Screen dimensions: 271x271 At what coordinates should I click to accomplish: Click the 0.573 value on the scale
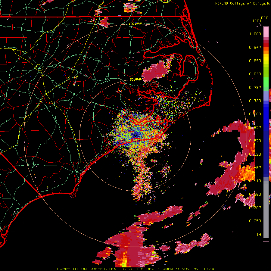tap(255, 141)
